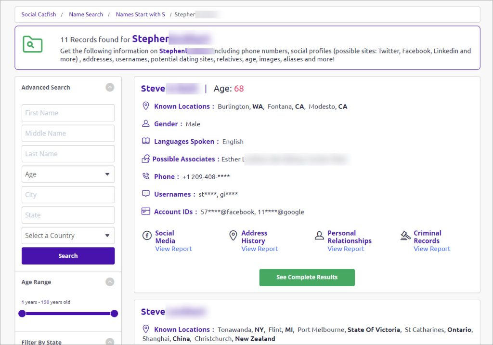Image resolution: width=493 pixels, height=345 pixels.
Task: Click the Usernames value st****, gi****
Action: [x=218, y=194]
